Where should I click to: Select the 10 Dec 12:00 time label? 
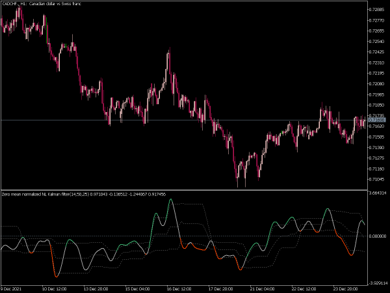[x=54, y=289]
